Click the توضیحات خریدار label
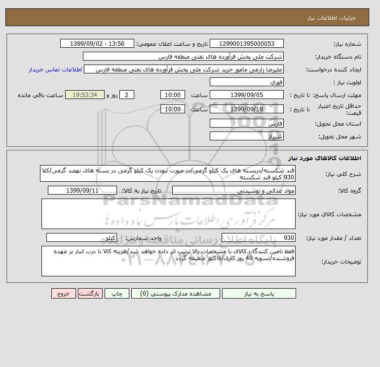Viewport: 380px width, 367px height. coord(341,262)
